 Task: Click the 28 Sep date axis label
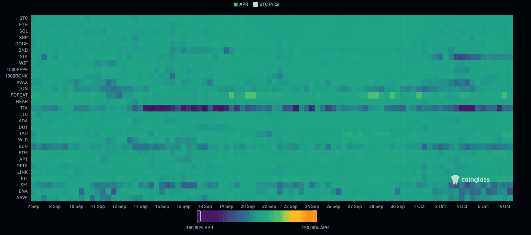tap(376, 206)
